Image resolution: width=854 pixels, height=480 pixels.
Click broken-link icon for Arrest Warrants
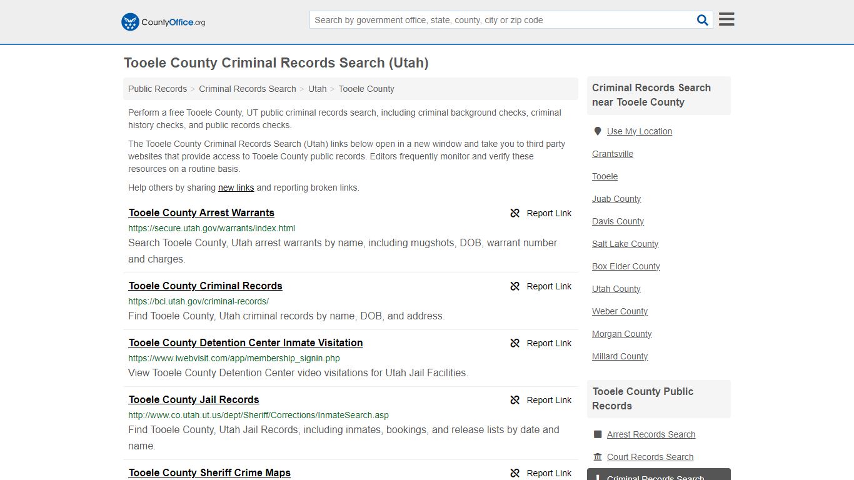click(x=515, y=213)
